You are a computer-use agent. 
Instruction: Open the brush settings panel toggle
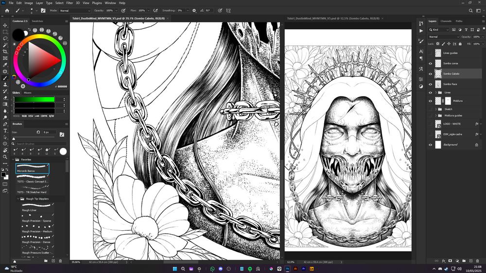[x=43, y=11]
